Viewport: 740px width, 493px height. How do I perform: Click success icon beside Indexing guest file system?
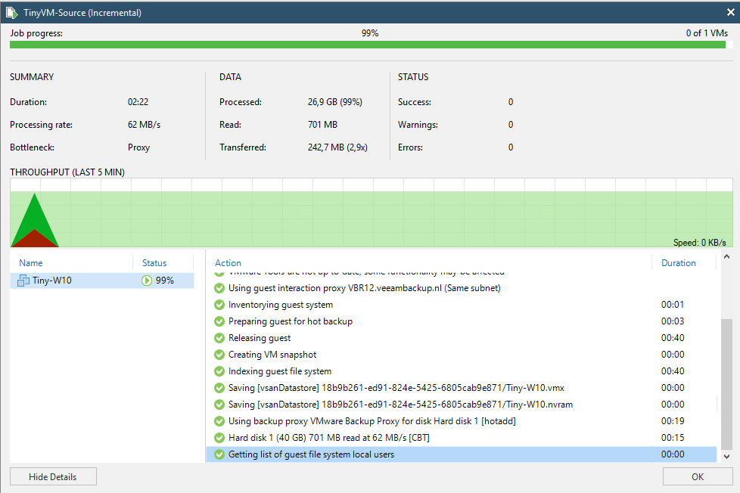click(x=219, y=371)
